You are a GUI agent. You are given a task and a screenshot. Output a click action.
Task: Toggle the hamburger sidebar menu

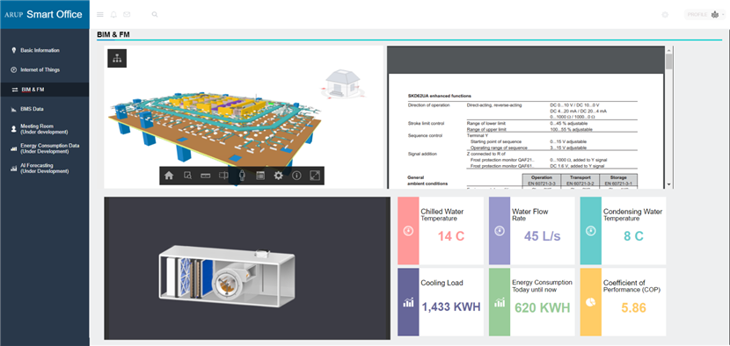click(x=100, y=14)
